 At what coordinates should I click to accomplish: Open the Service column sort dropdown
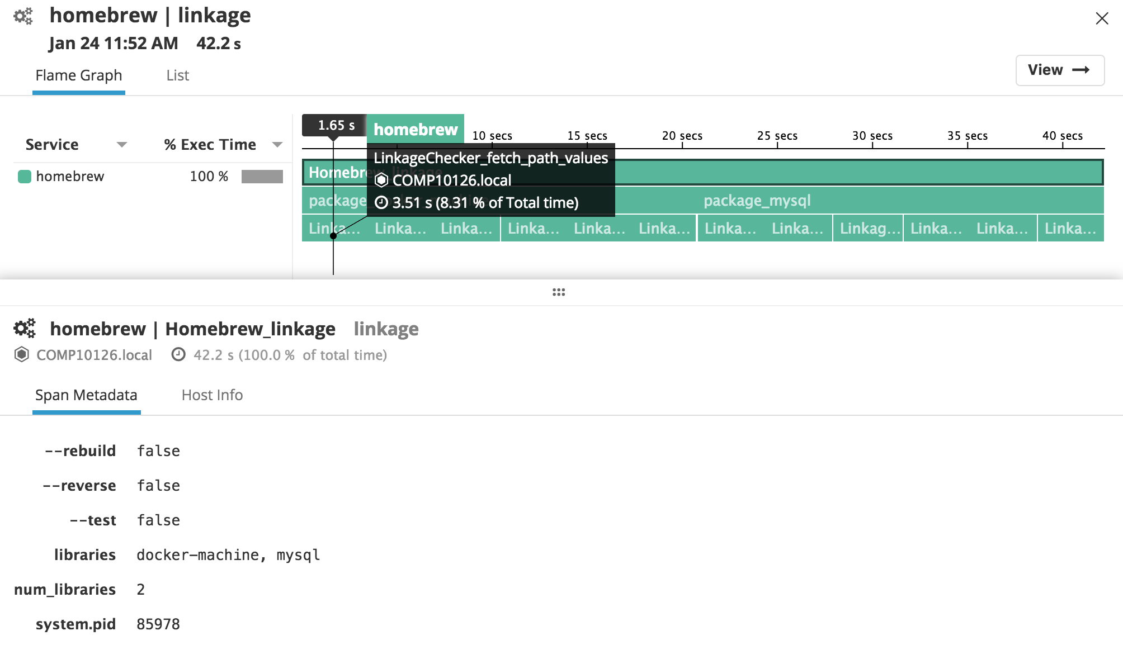coord(122,144)
